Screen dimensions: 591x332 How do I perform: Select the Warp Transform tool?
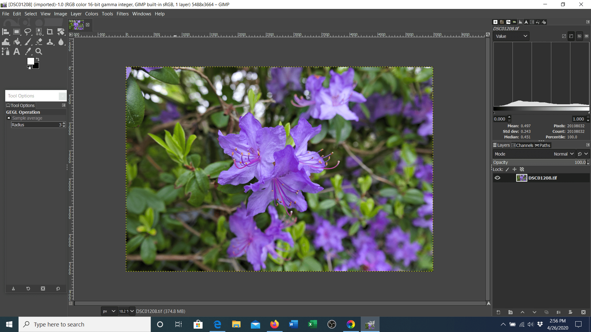pos(6,42)
